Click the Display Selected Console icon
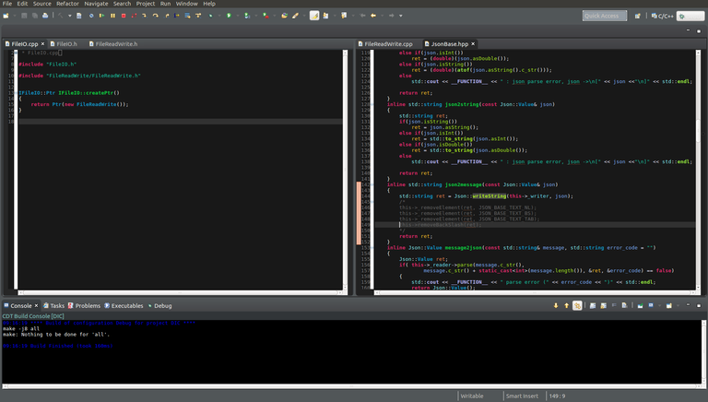 pyautogui.click(x=651, y=306)
